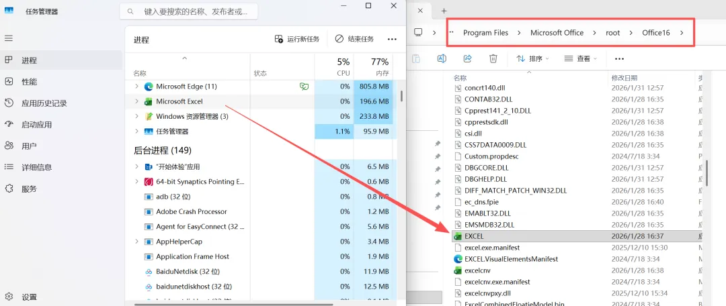Open Task Manager hamburger navigation menu
726x306 pixels.
[x=9, y=38]
